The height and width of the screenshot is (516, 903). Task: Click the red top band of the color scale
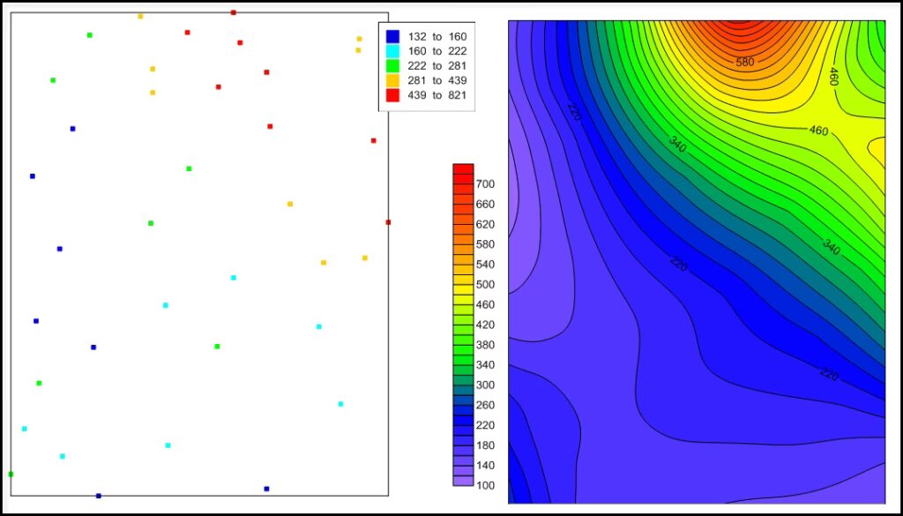pyautogui.click(x=463, y=168)
